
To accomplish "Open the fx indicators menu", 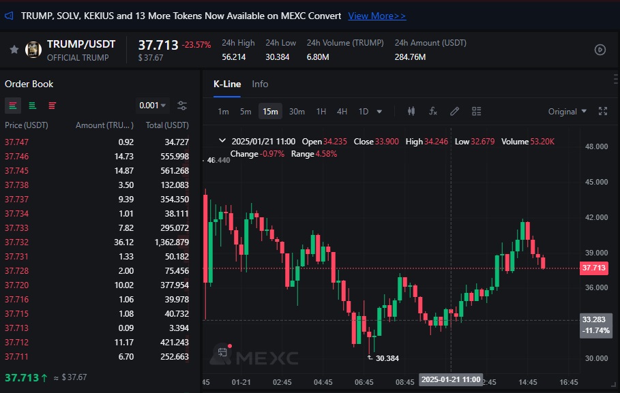I will [x=433, y=112].
